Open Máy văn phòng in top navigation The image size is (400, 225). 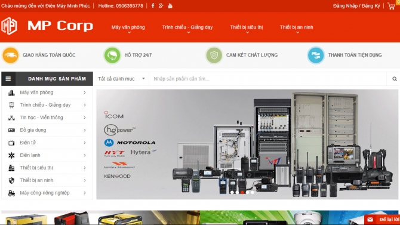click(128, 27)
